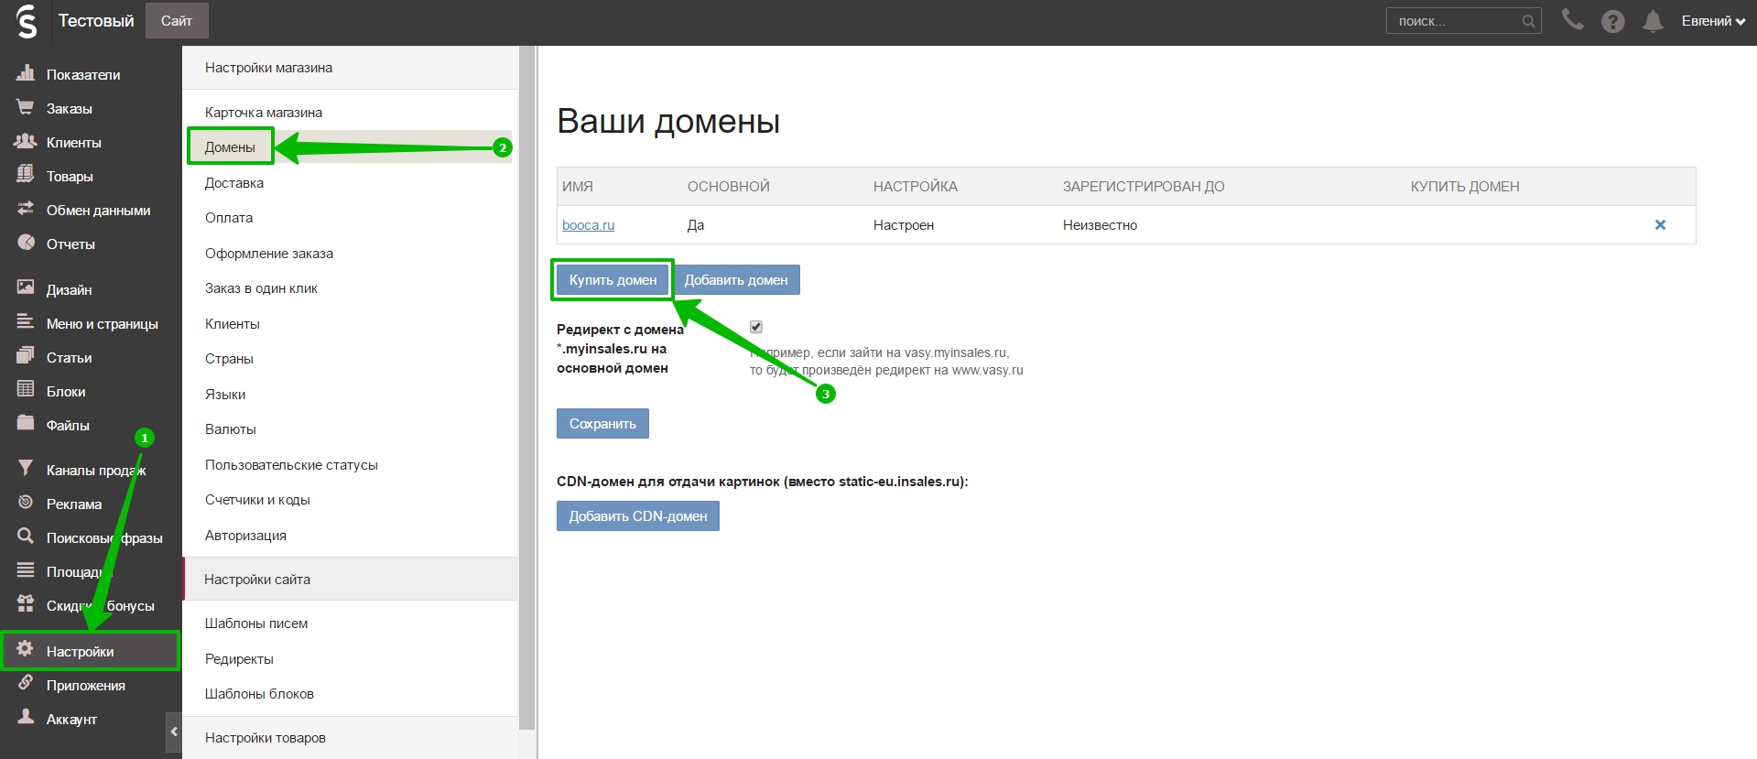Delete booca.ru domain with the X icon
The height and width of the screenshot is (759, 1757).
pyautogui.click(x=1660, y=225)
